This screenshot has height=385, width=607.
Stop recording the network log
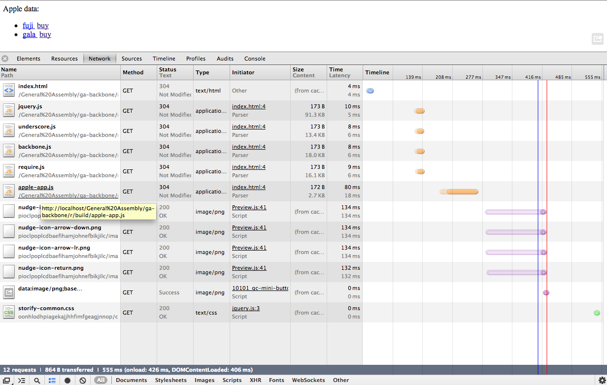[67, 380]
